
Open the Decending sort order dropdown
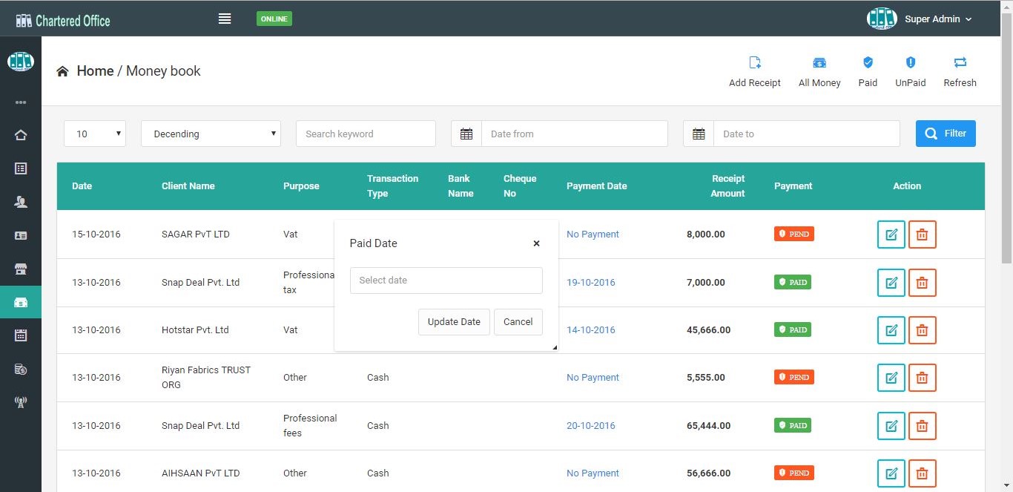point(211,134)
